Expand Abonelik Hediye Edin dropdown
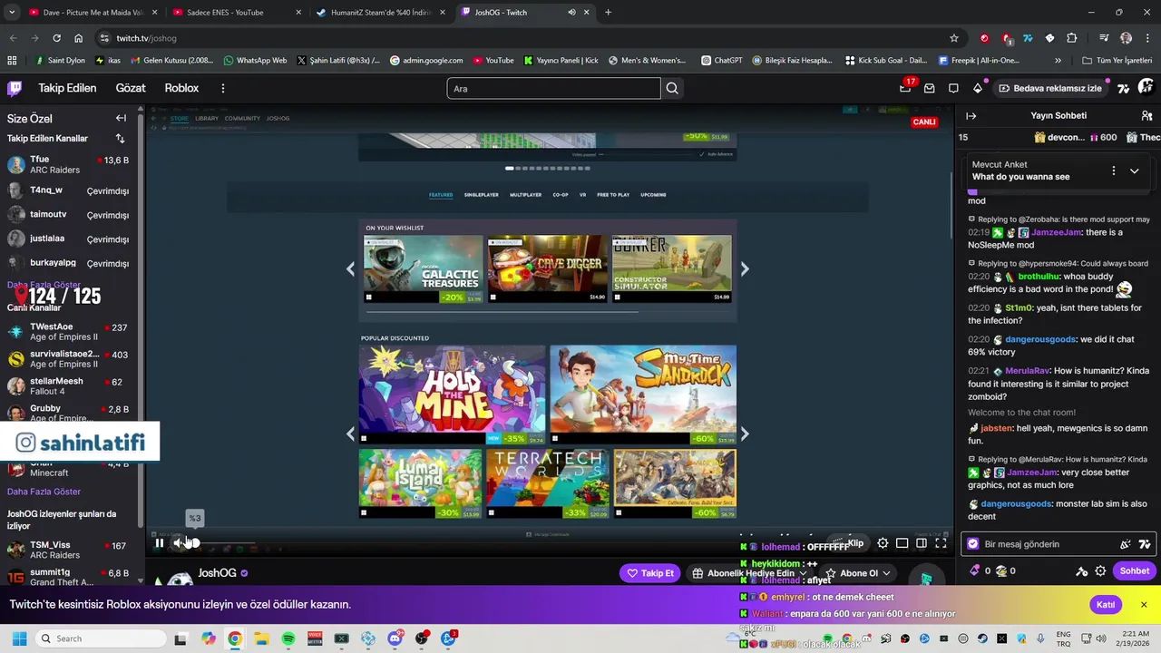Screen dimensions: 1161x653 [803, 573]
